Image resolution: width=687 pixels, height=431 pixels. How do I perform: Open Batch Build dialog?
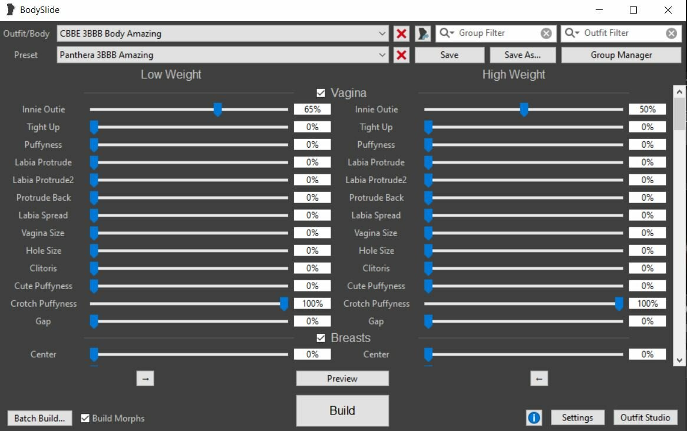pos(39,418)
